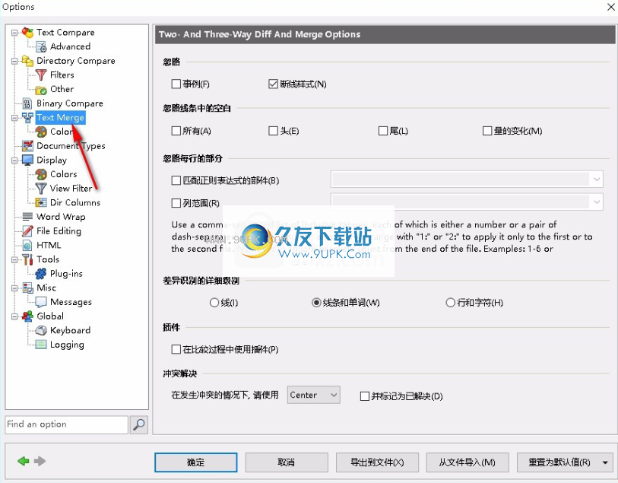Tick the 头(E) whitespace checkbox

pos(273,131)
